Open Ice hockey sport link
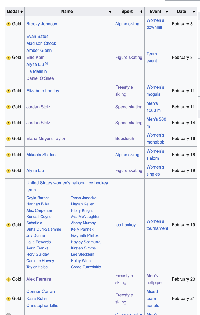 pyautogui.click(x=126, y=225)
